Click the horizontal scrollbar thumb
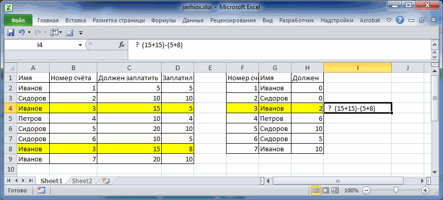 point(338,181)
